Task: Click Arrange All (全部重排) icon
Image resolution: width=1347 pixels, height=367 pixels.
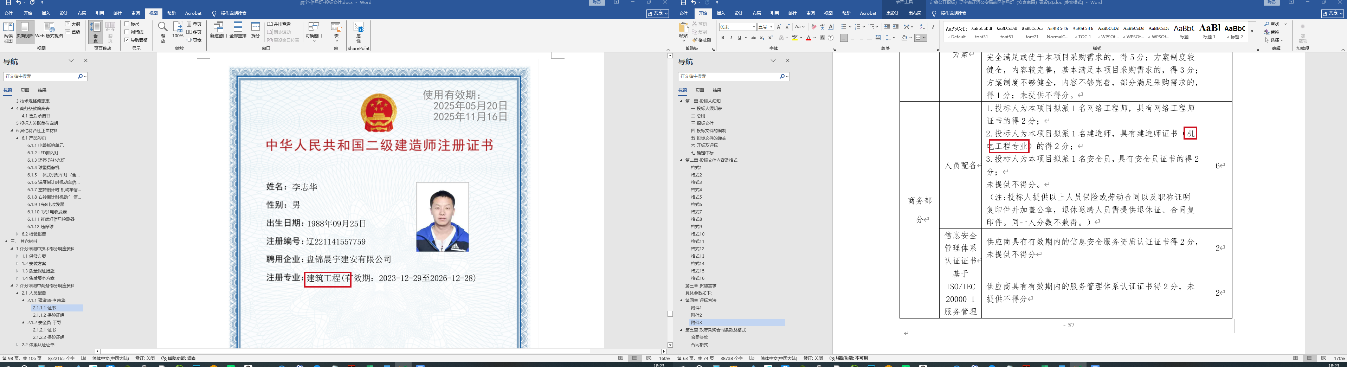Action: (x=238, y=30)
